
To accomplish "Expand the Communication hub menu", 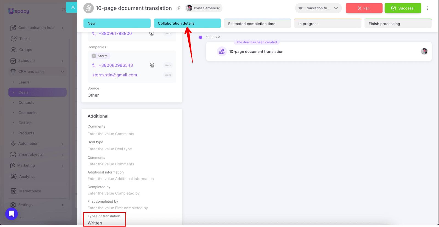I will tap(63, 28).
